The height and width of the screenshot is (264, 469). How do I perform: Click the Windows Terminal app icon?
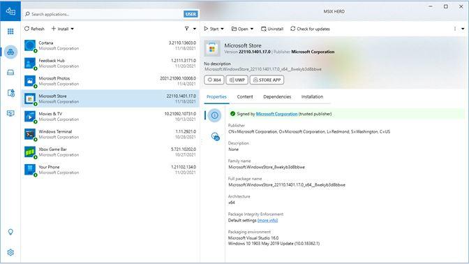click(x=30, y=134)
